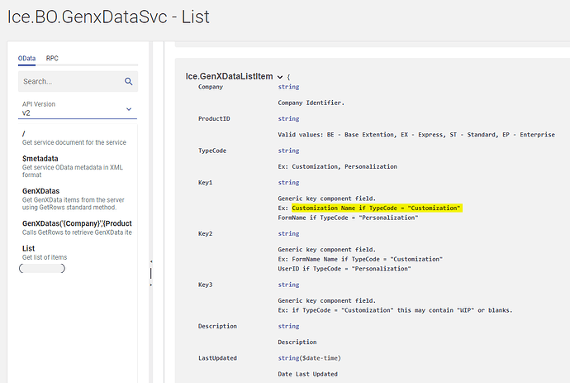Click the search magnifier icon

(x=128, y=81)
